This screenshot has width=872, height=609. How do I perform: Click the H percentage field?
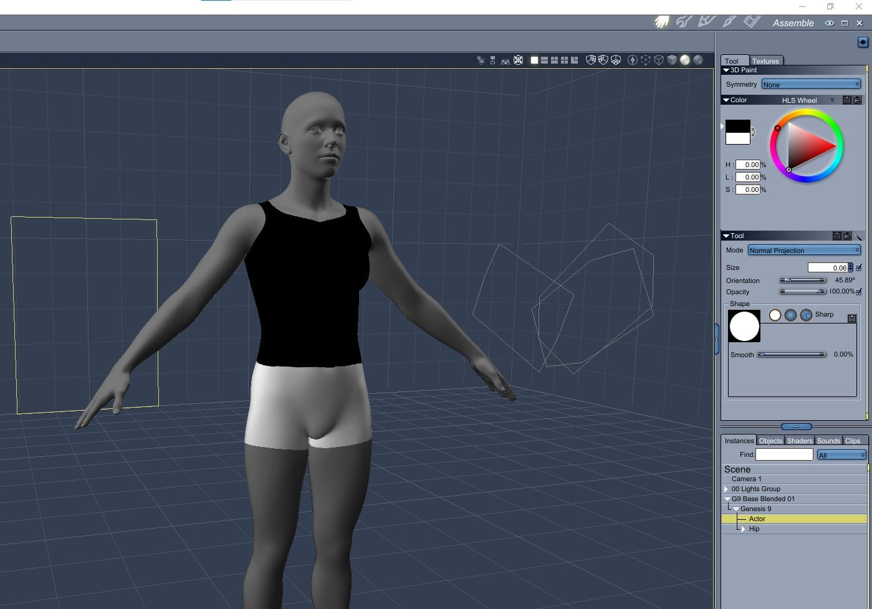pyautogui.click(x=747, y=165)
